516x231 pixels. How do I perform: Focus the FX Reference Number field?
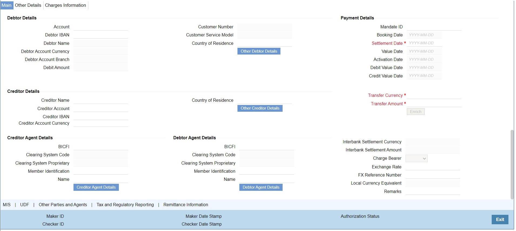(433, 175)
